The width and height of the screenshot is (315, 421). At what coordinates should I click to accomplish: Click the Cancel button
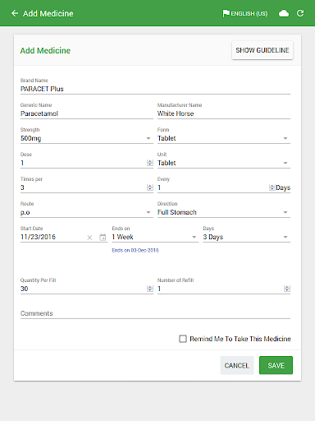tap(237, 365)
